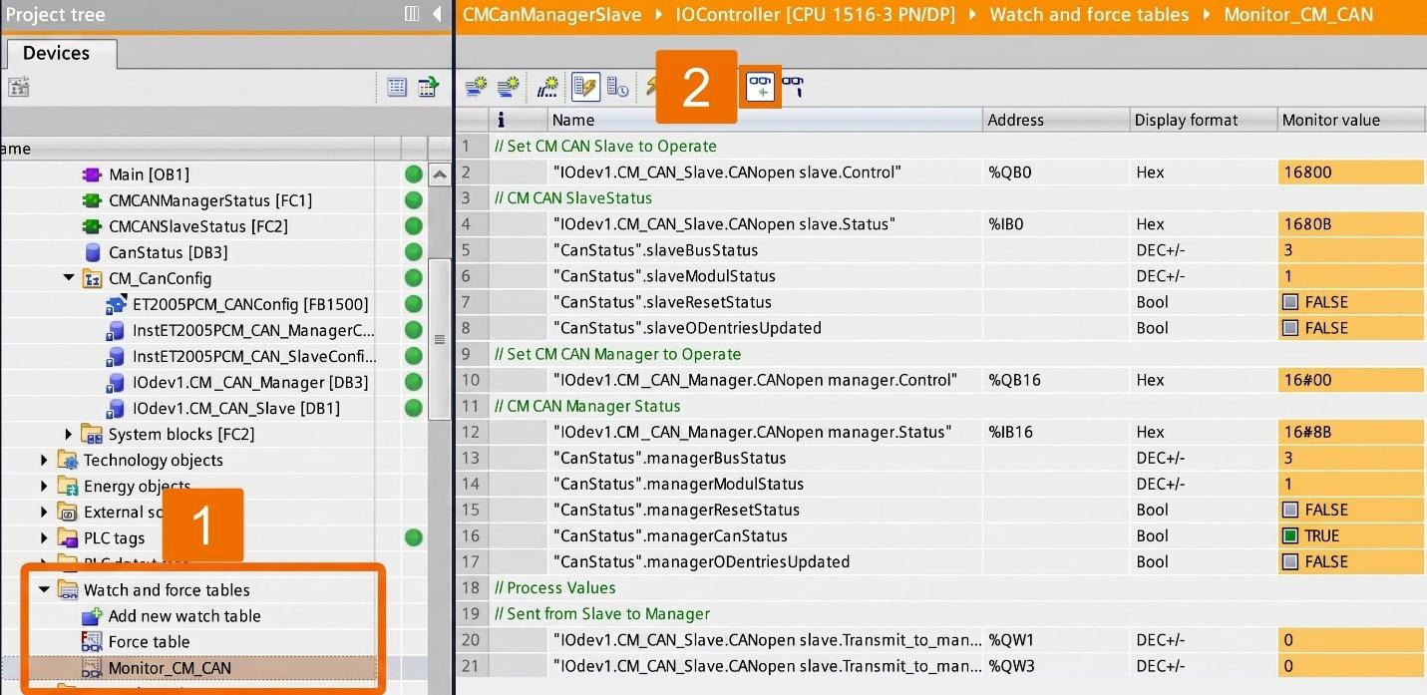Click the Insert comment line toolbar icon
Viewport: 1427px width, 695px height.
pyautogui.click(x=547, y=88)
